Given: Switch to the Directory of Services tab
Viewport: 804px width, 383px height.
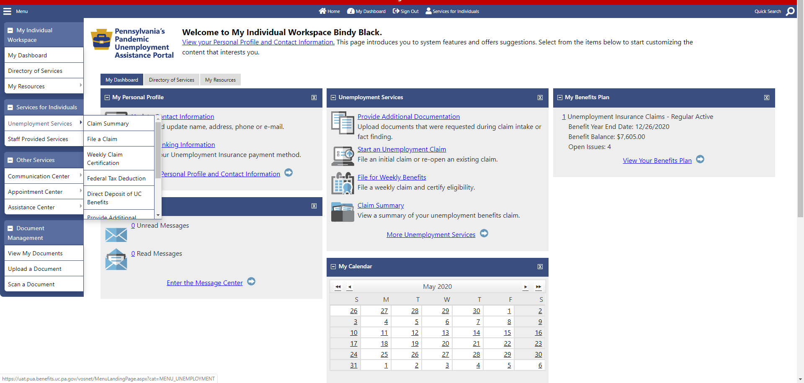Looking at the screenshot, I should (x=171, y=80).
